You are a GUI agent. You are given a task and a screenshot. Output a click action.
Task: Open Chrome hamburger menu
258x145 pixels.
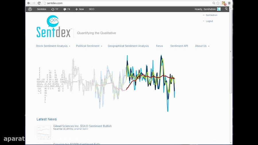click(229, 3)
